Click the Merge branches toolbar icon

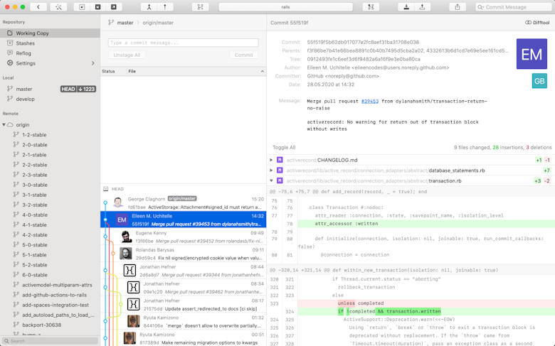tap(149, 6)
